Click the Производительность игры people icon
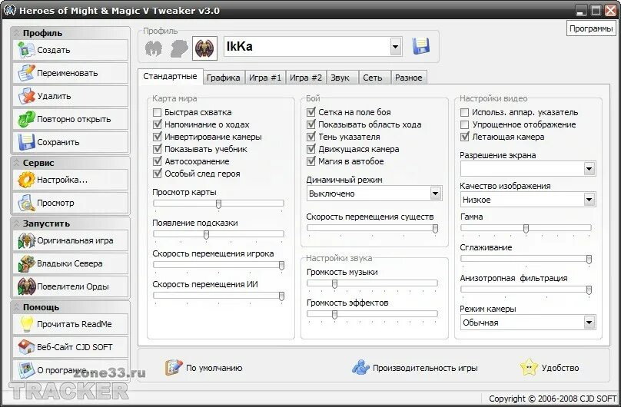 coord(360,367)
